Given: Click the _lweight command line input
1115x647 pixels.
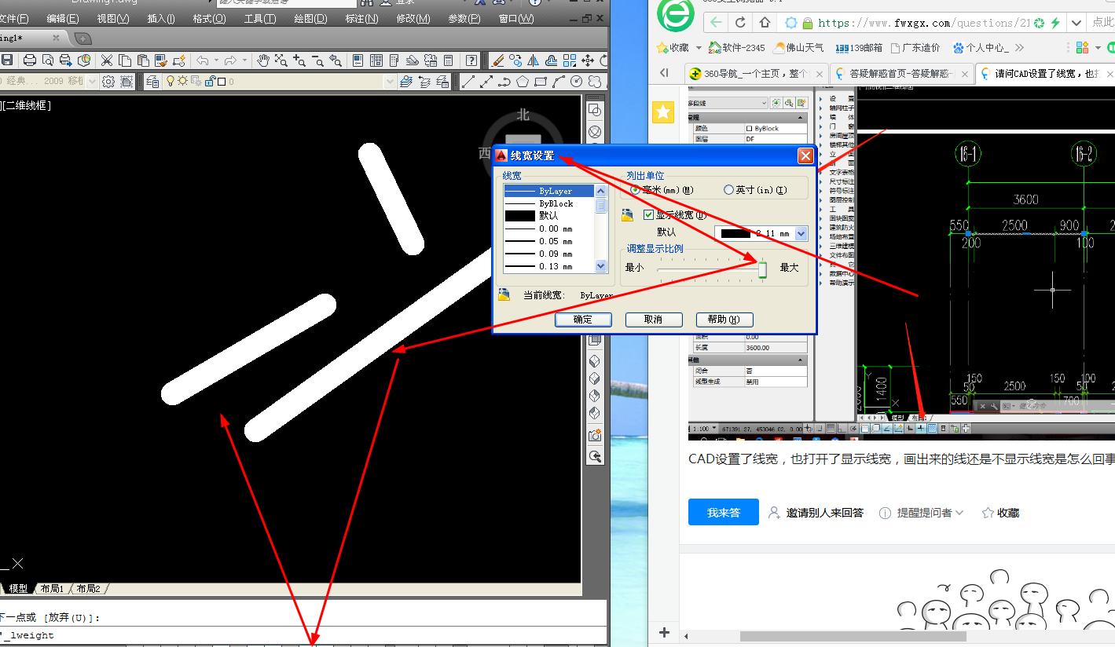Looking at the screenshot, I should [x=303, y=635].
